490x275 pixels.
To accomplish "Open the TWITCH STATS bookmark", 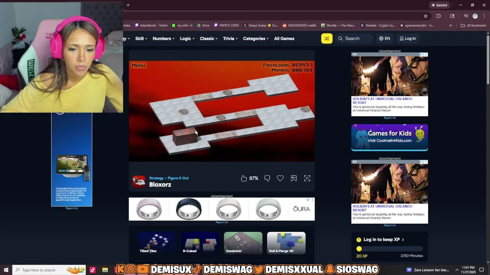I will pyautogui.click(x=226, y=26).
